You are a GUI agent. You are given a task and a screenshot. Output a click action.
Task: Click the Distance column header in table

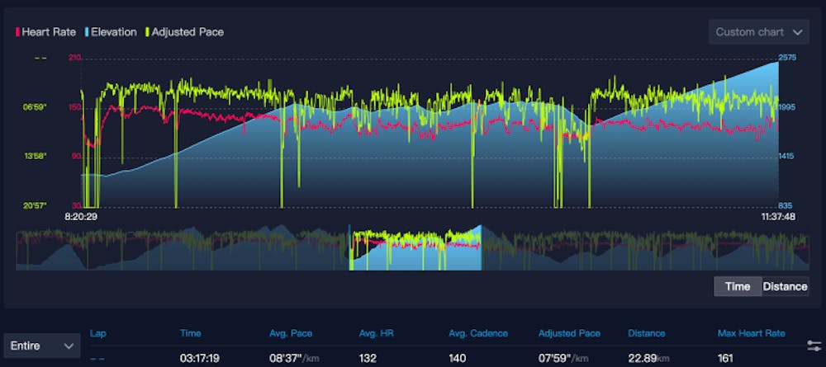(646, 333)
